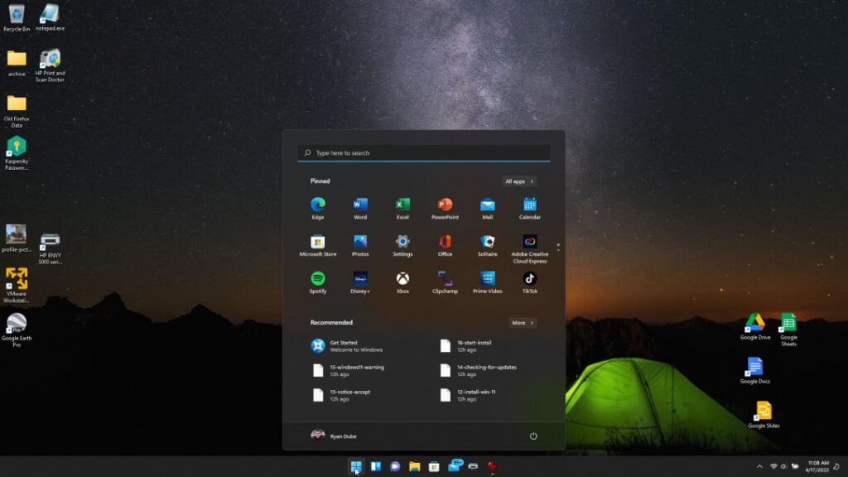Image resolution: width=848 pixels, height=477 pixels.
Task: Select the HP ENVY 5000 desktop icon
Action: 50,248
